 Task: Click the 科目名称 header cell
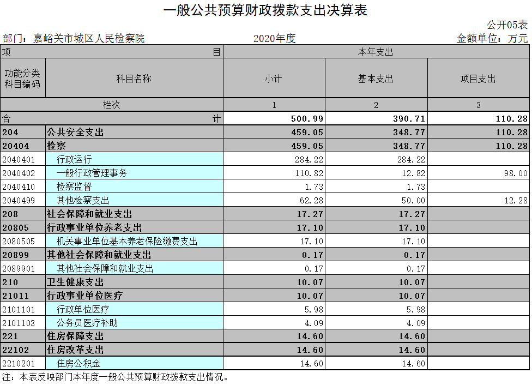click(x=134, y=79)
